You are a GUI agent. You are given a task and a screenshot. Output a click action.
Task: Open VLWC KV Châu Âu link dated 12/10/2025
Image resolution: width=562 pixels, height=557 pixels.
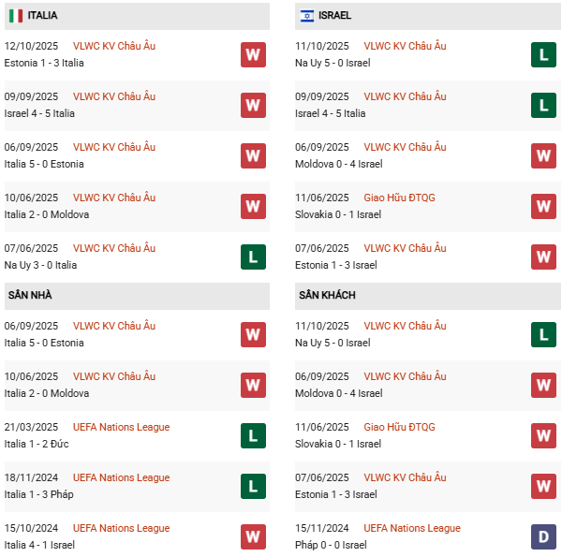click(x=114, y=46)
